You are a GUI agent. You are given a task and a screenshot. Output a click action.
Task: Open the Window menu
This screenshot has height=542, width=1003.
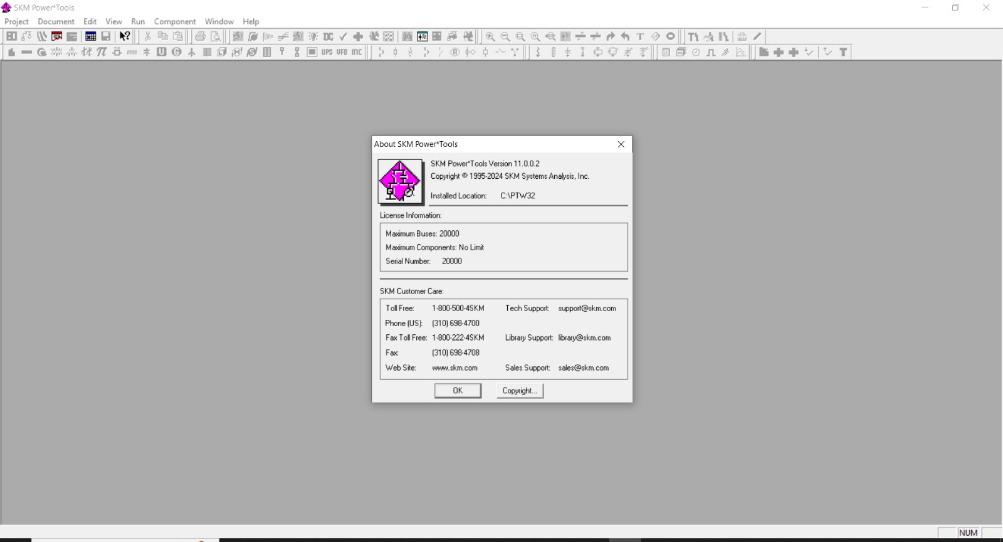(x=219, y=21)
